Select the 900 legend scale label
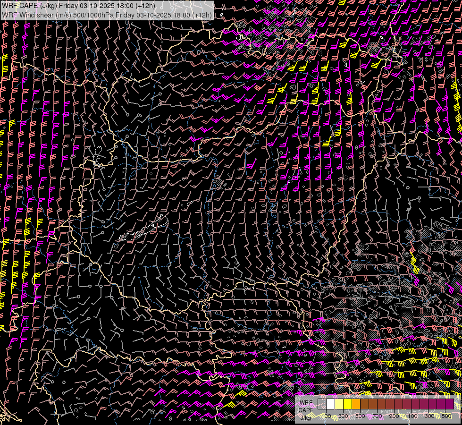The width and height of the screenshot is (462, 425). pos(394,416)
